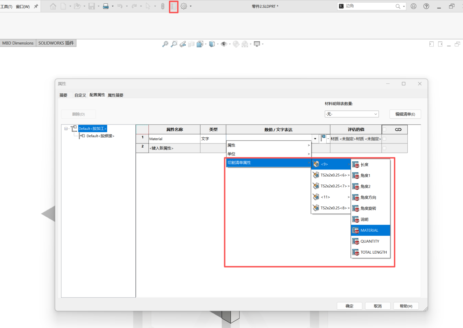Select the Default<按焊接> tree item
This screenshot has height=328, width=463.
point(100,136)
